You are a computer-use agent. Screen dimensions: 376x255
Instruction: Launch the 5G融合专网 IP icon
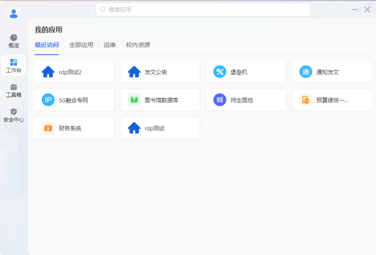[48, 100]
